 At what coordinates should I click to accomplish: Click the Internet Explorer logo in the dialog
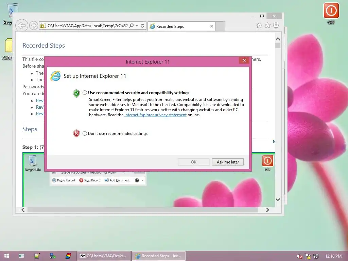point(55,76)
